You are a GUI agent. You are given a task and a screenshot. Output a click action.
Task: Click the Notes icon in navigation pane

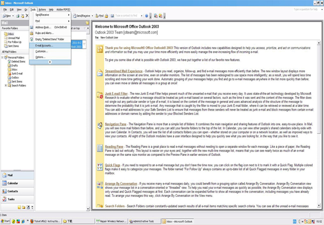coord(19,207)
